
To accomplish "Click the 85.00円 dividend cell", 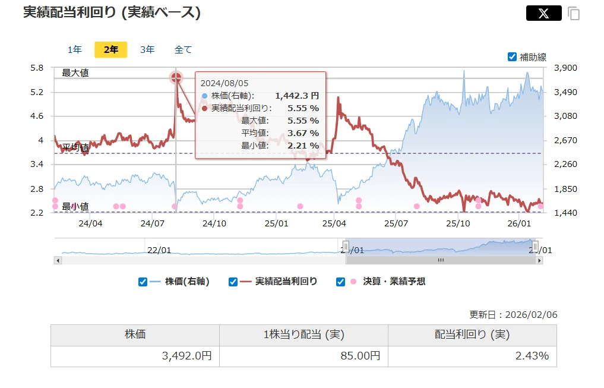I will [x=303, y=356].
